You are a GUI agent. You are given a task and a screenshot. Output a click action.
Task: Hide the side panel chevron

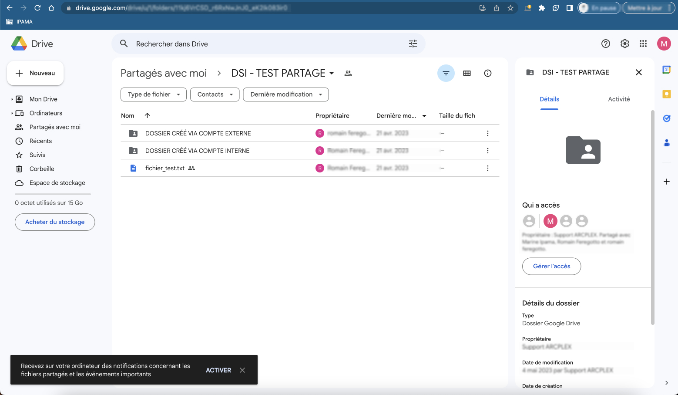[x=667, y=383]
